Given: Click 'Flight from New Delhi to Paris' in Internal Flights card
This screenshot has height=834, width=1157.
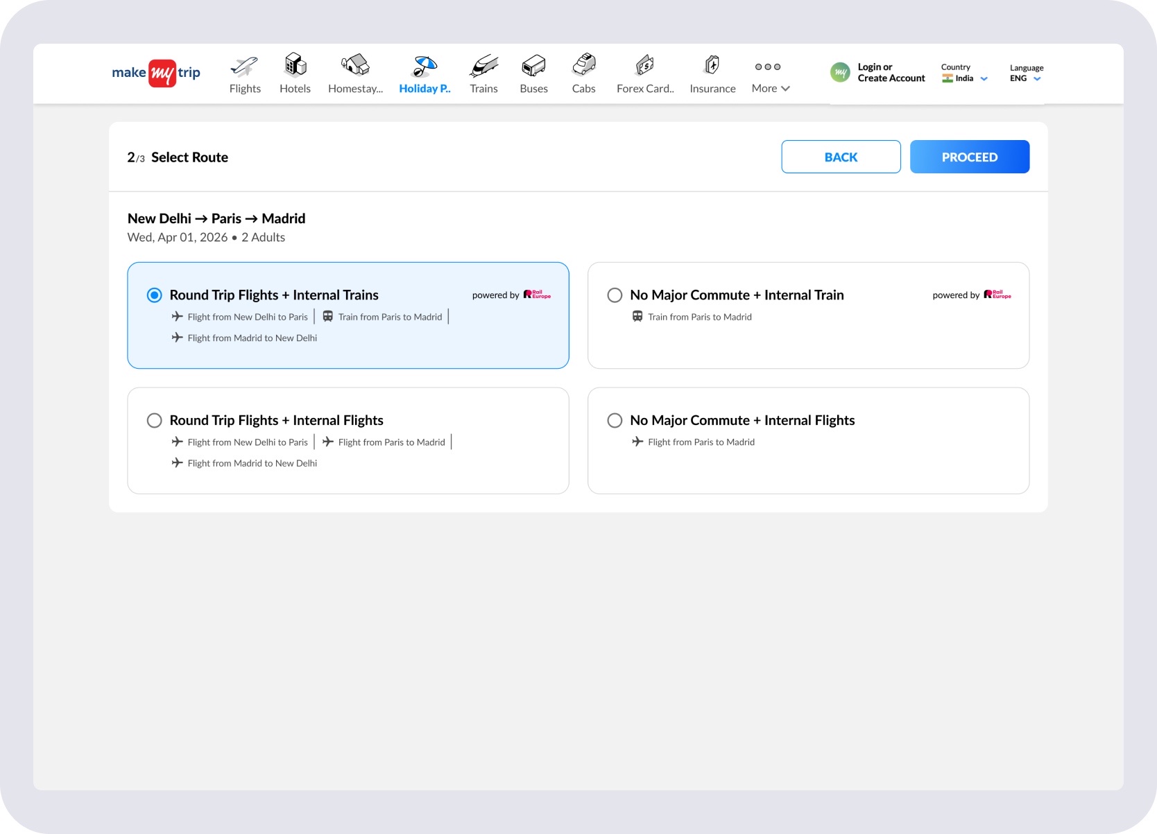Looking at the screenshot, I should 248,442.
